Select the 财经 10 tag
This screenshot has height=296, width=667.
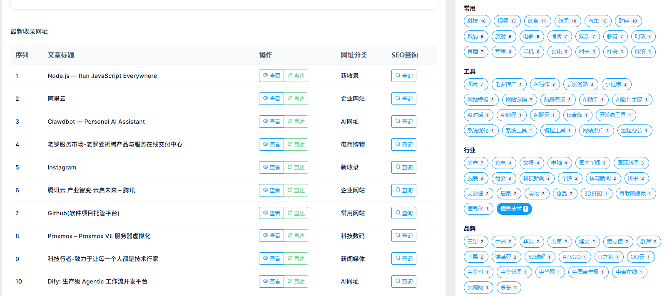tap(628, 21)
